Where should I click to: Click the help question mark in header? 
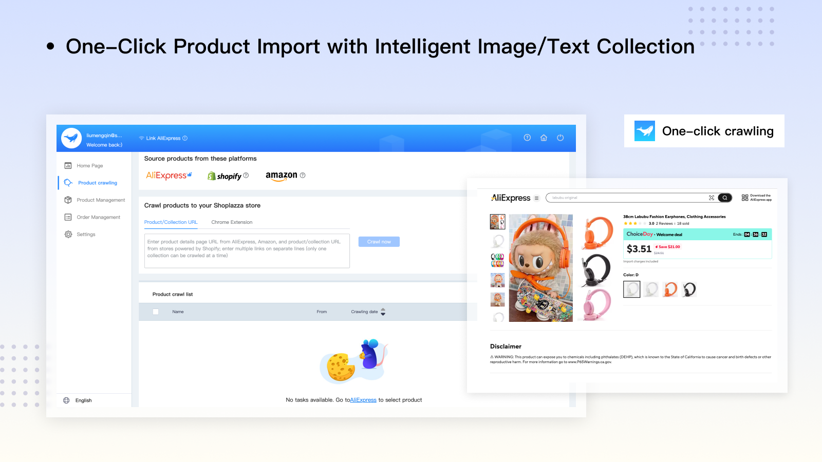pyautogui.click(x=527, y=138)
